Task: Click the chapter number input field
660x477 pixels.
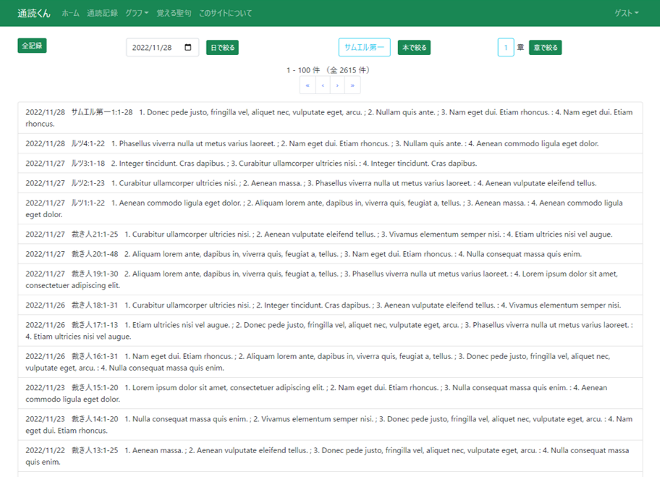Action: pos(506,48)
